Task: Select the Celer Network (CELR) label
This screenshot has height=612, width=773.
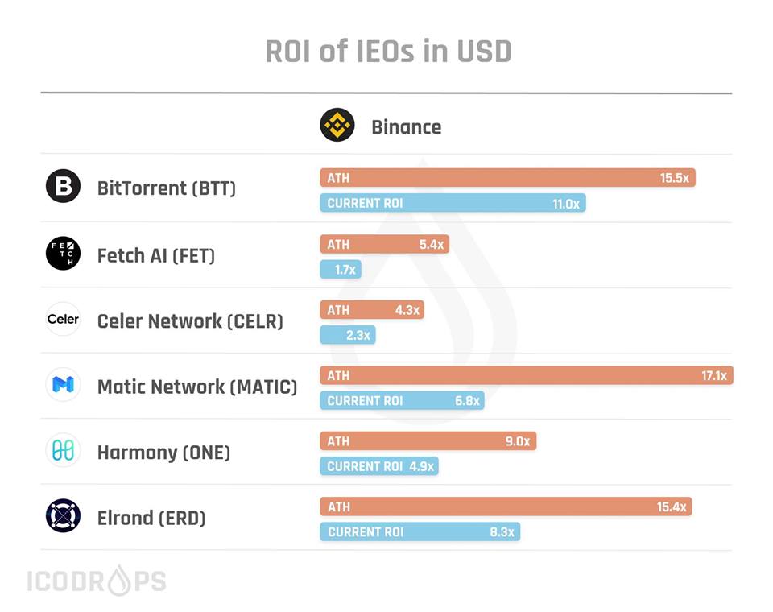Action: coord(190,321)
